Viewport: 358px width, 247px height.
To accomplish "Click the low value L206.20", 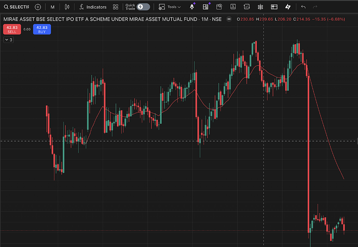I will coord(283,19).
